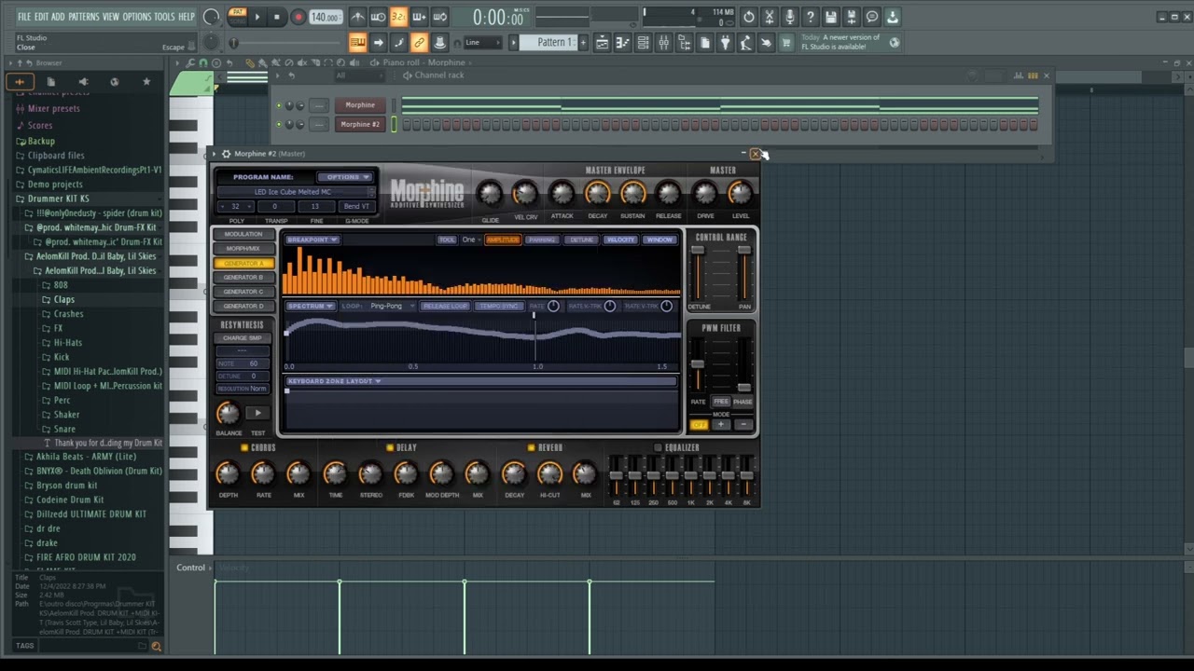This screenshot has width=1194, height=671.
Task: Enable the Equalizer LED in Morphine
Action: pyautogui.click(x=658, y=447)
